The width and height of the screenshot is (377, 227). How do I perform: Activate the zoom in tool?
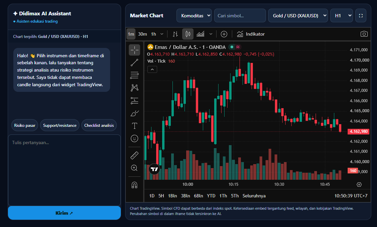pyautogui.click(x=134, y=168)
